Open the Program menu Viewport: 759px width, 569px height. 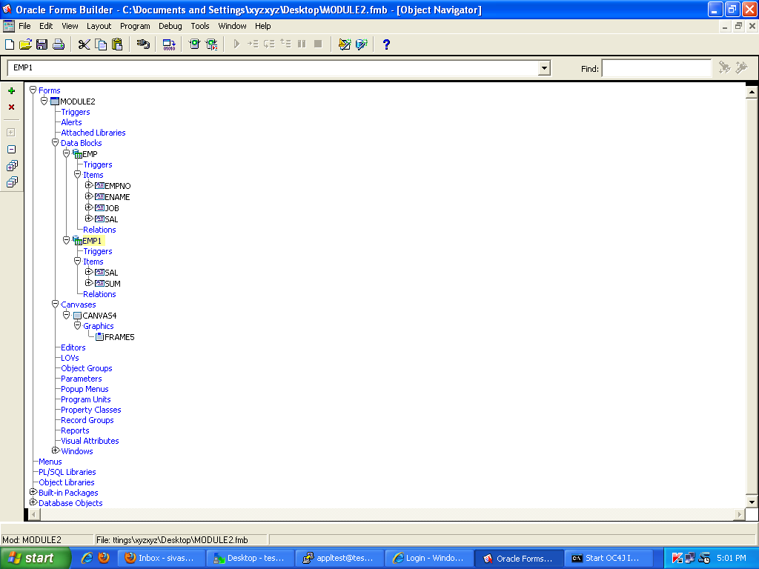135,26
